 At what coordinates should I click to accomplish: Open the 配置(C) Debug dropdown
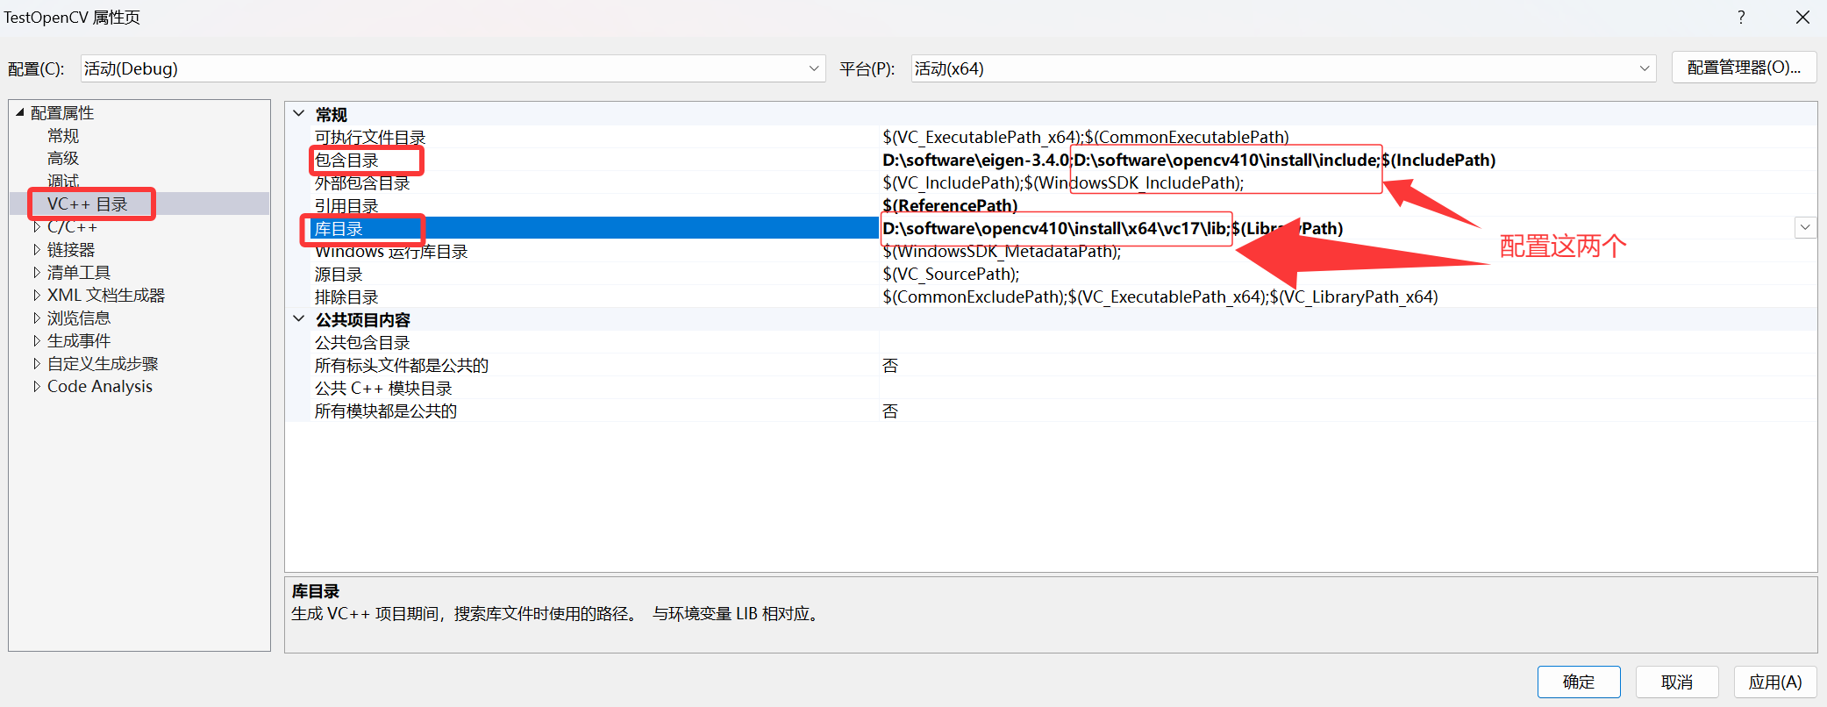pos(453,68)
